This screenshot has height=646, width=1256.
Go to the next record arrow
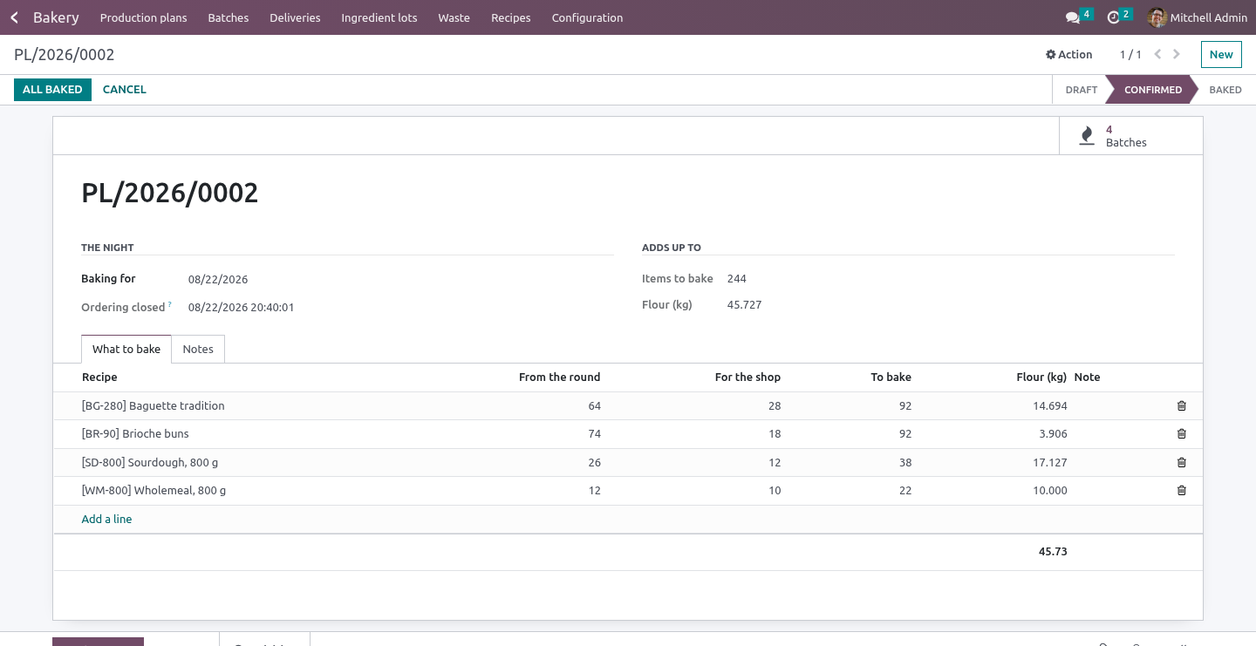[1177, 54]
